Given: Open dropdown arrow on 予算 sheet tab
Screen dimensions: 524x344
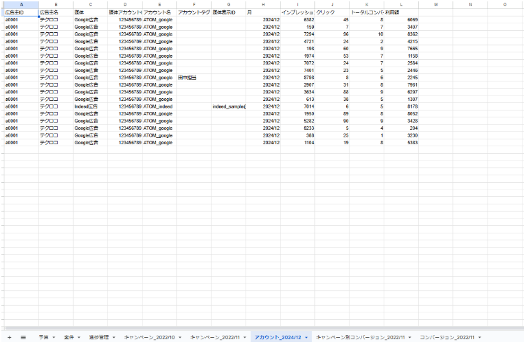Looking at the screenshot, I should (x=54, y=338).
